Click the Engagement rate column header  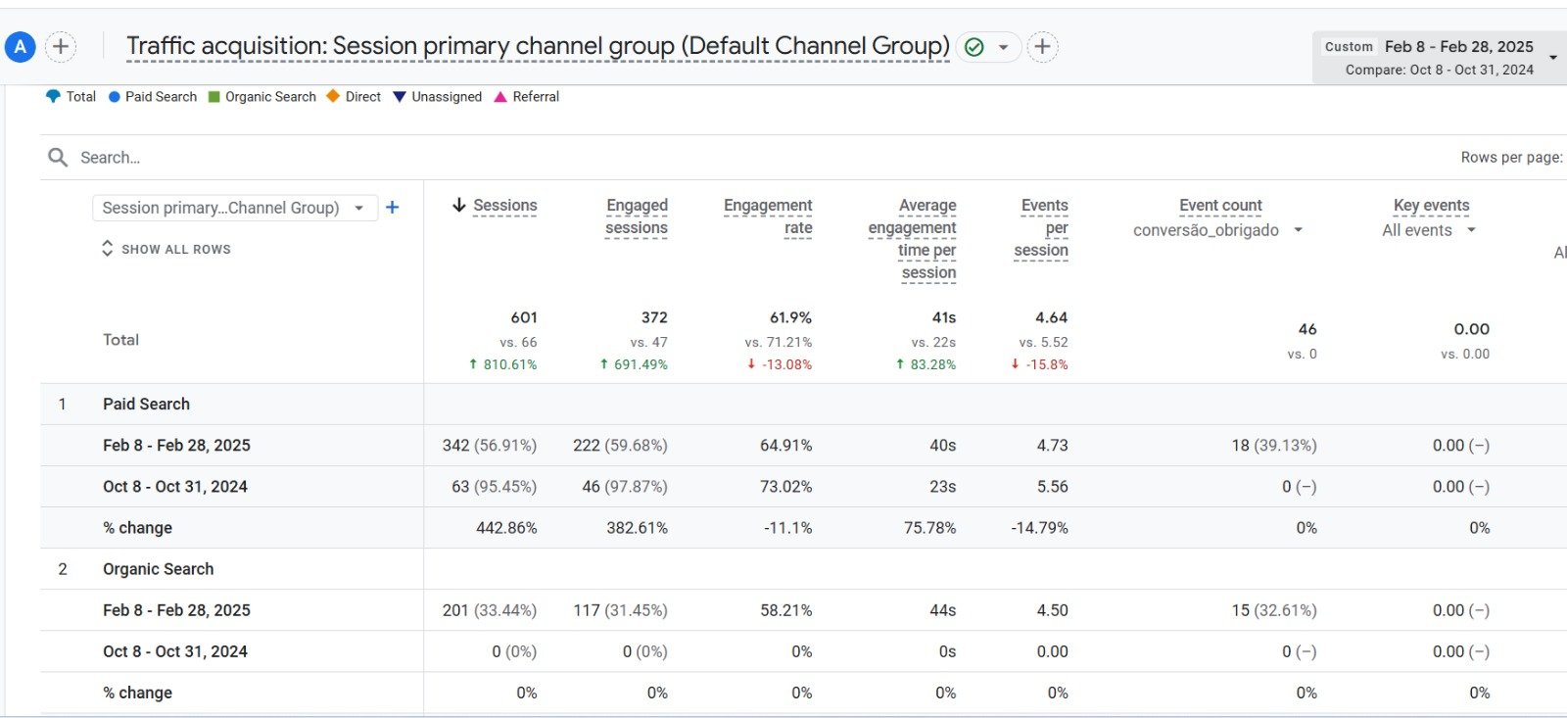[768, 216]
